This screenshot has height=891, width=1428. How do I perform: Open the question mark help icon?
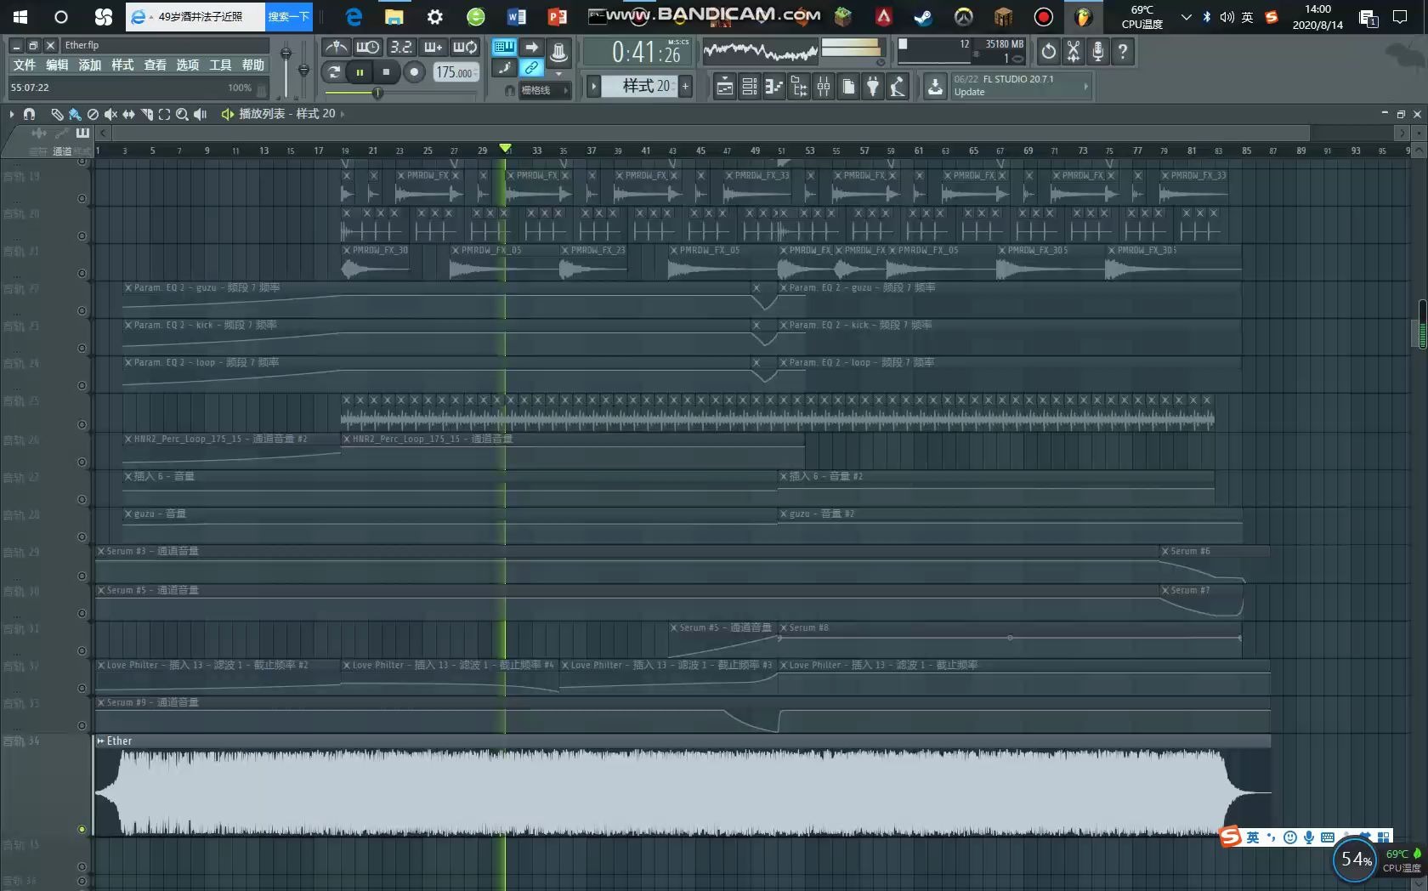point(1123,52)
